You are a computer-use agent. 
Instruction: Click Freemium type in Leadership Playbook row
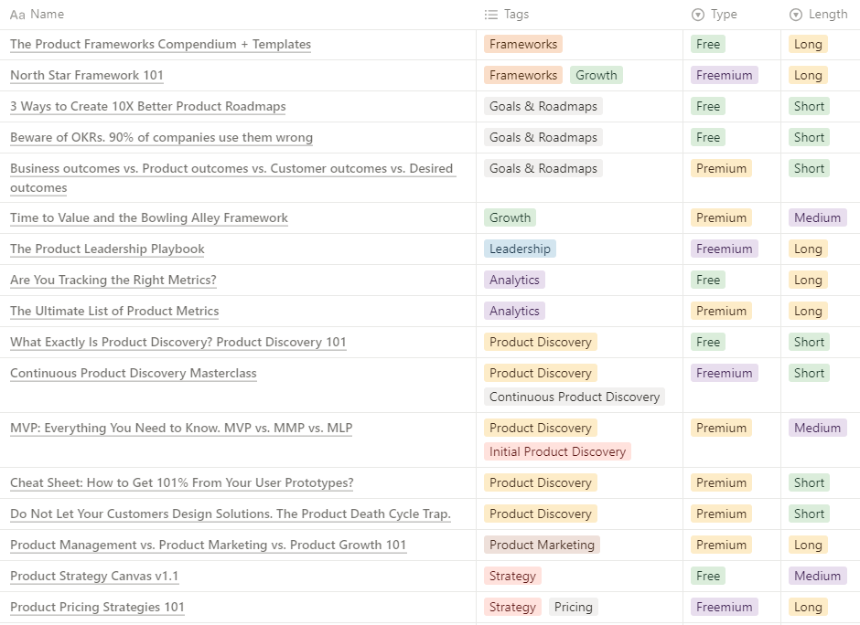tap(725, 249)
